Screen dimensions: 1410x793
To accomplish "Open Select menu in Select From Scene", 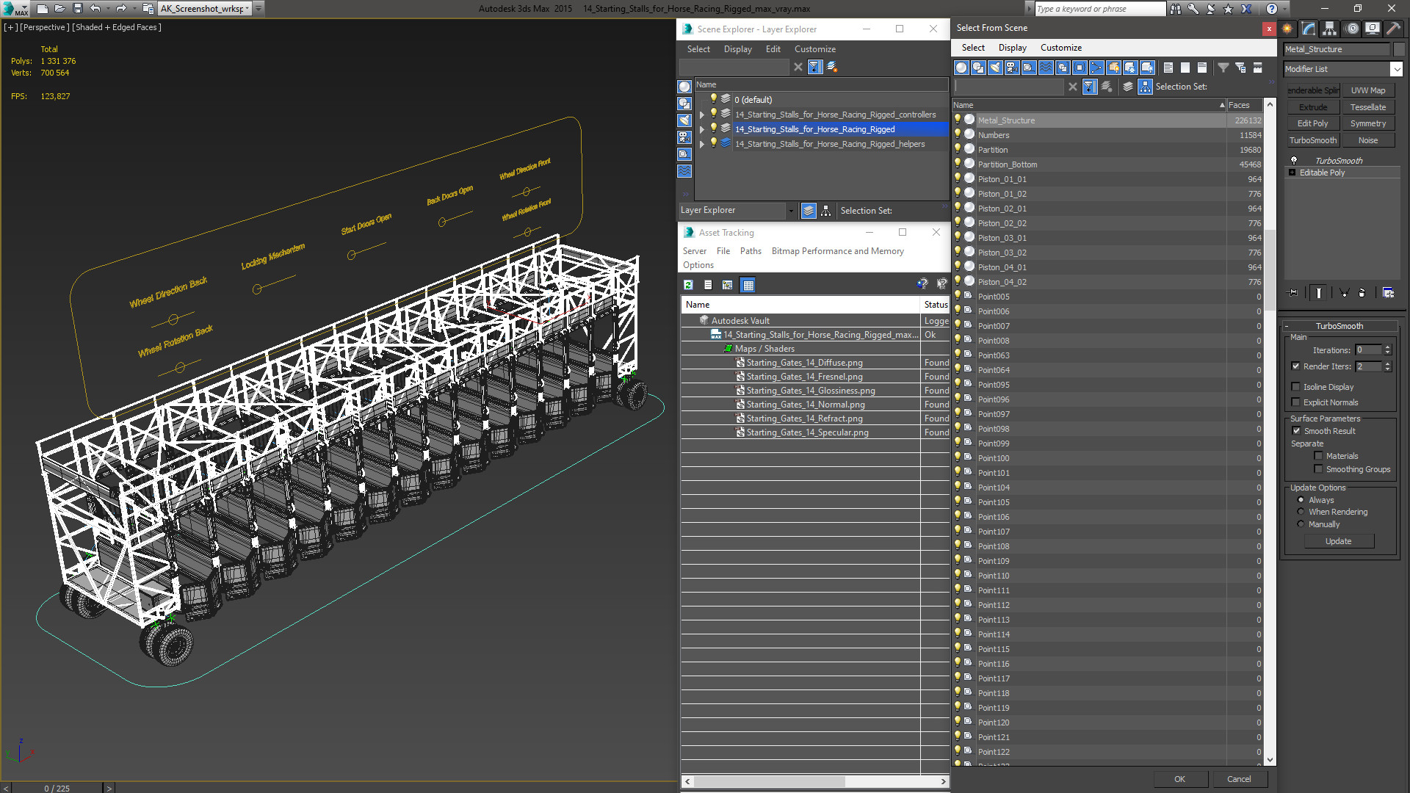I will coord(973,48).
